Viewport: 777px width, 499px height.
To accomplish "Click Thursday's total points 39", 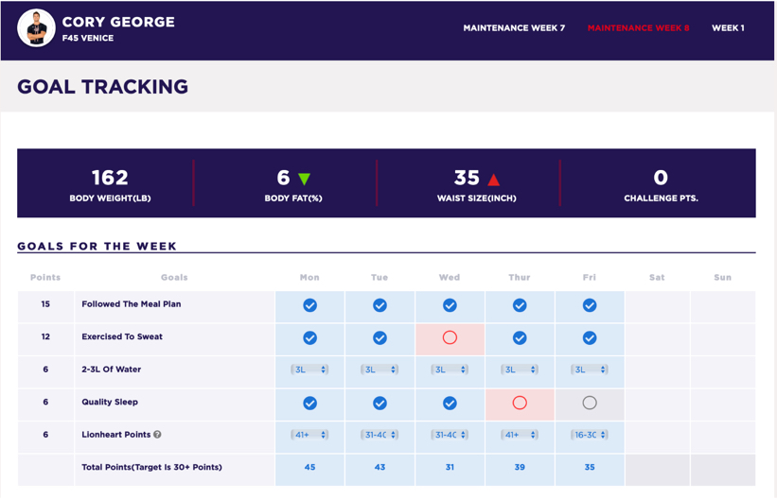I will [x=520, y=467].
